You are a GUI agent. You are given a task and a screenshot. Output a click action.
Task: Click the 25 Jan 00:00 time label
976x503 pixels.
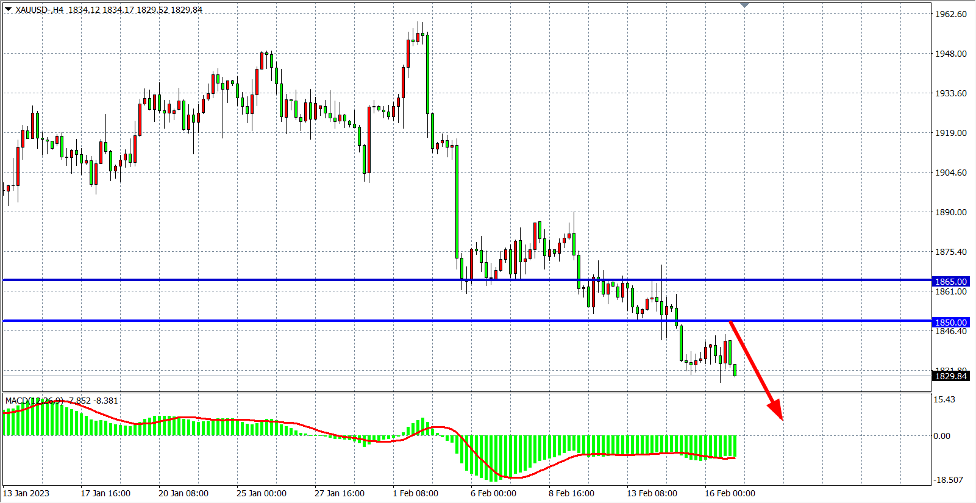(262, 493)
